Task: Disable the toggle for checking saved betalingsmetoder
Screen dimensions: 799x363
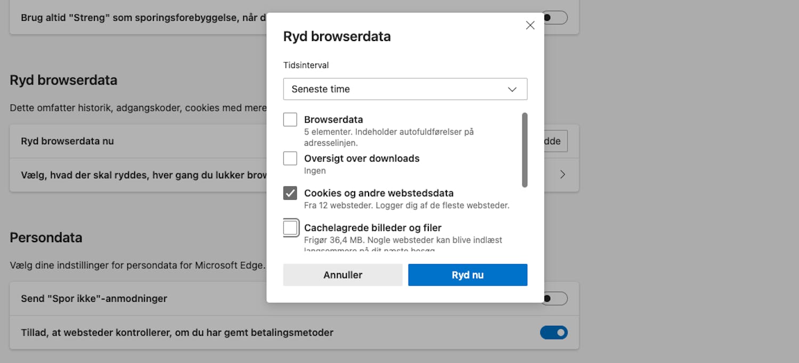Action: tap(554, 332)
